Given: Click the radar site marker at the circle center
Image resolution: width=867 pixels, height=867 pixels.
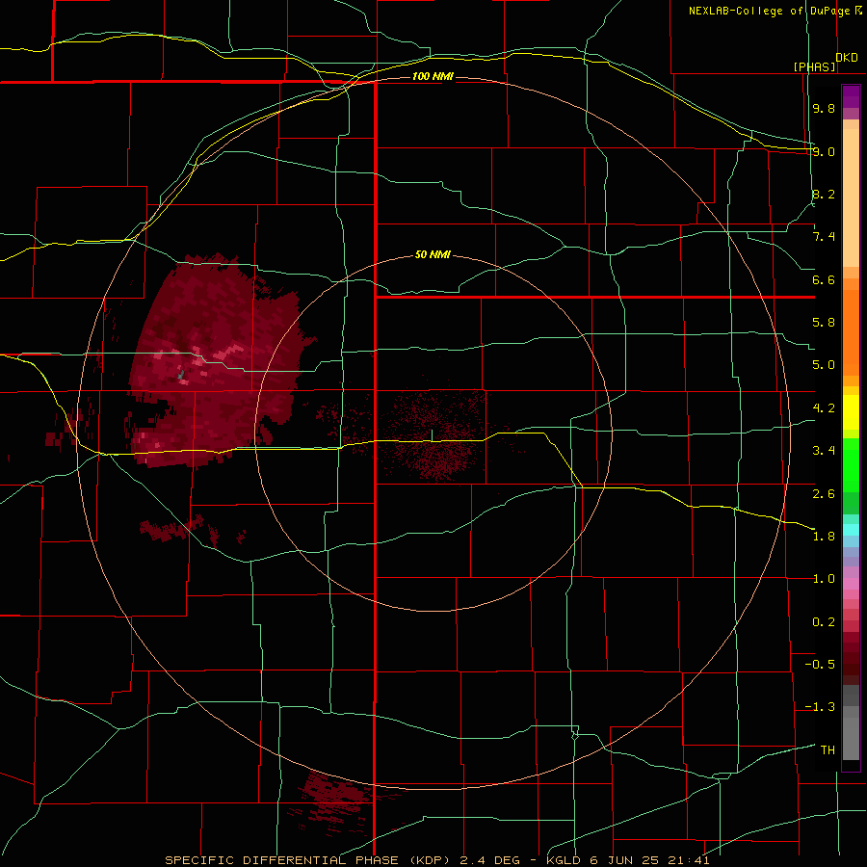Looking at the screenshot, I should (432, 435).
